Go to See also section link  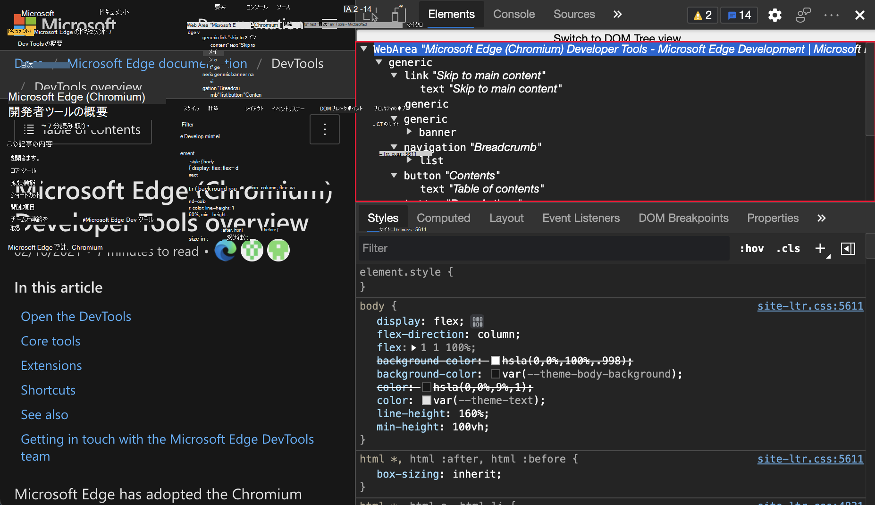click(44, 414)
